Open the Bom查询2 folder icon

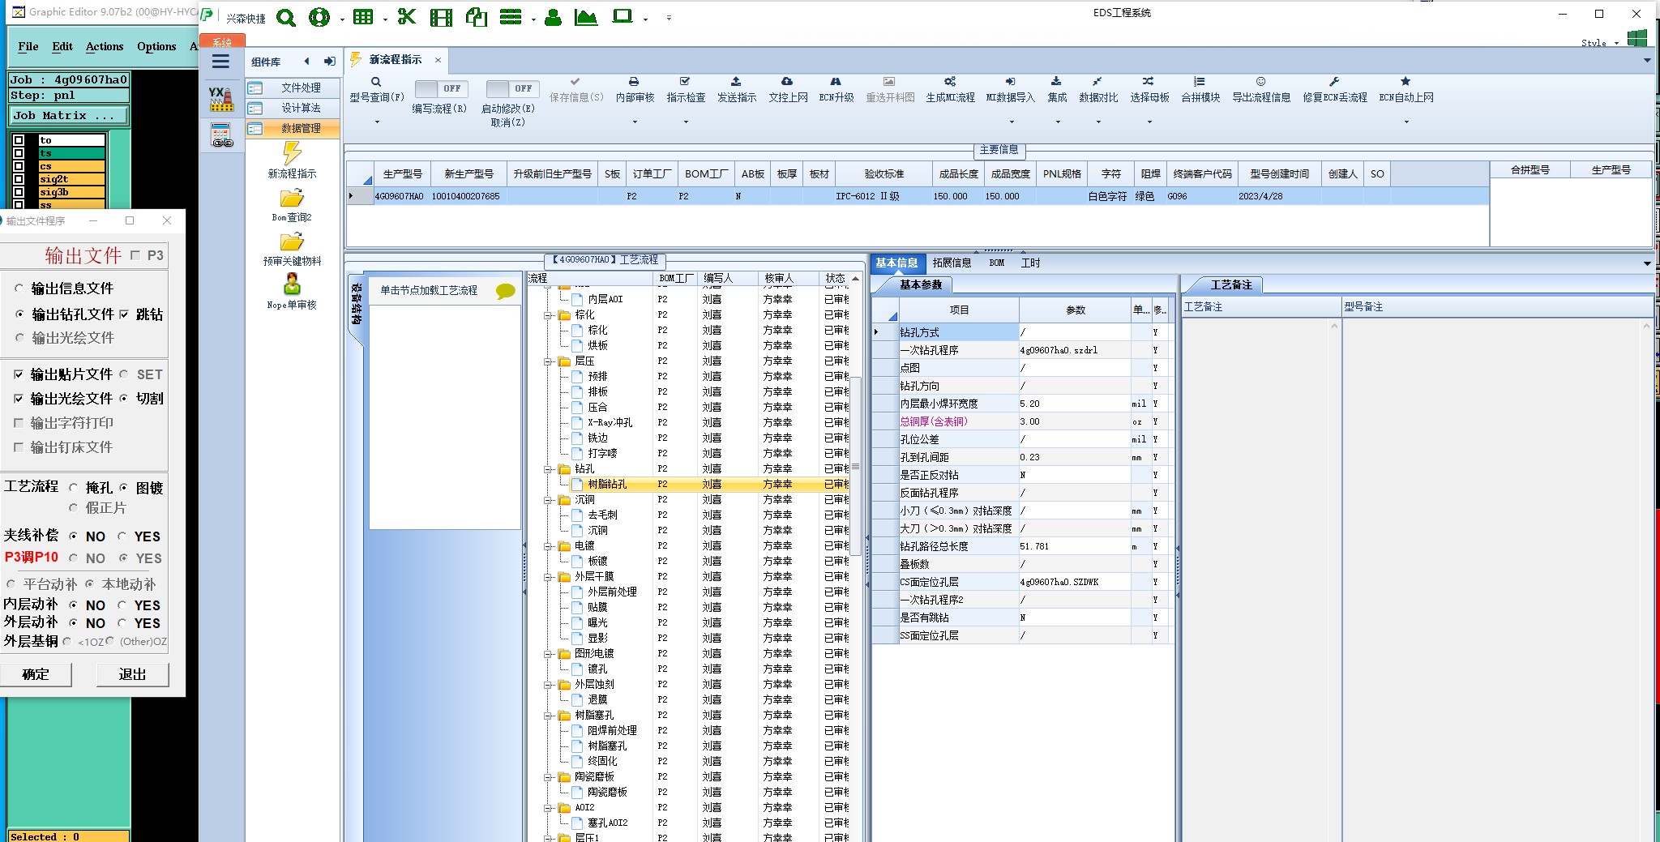tap(292, 198)
